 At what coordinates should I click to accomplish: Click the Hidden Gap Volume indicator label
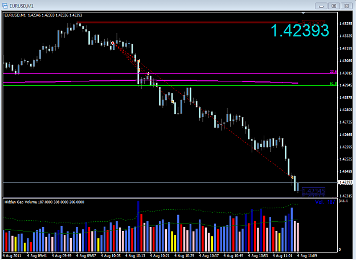pos(44,202)
